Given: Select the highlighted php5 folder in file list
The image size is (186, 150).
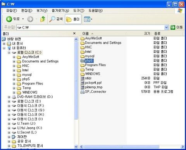Looking at the screenshot, I should (87, 61).
